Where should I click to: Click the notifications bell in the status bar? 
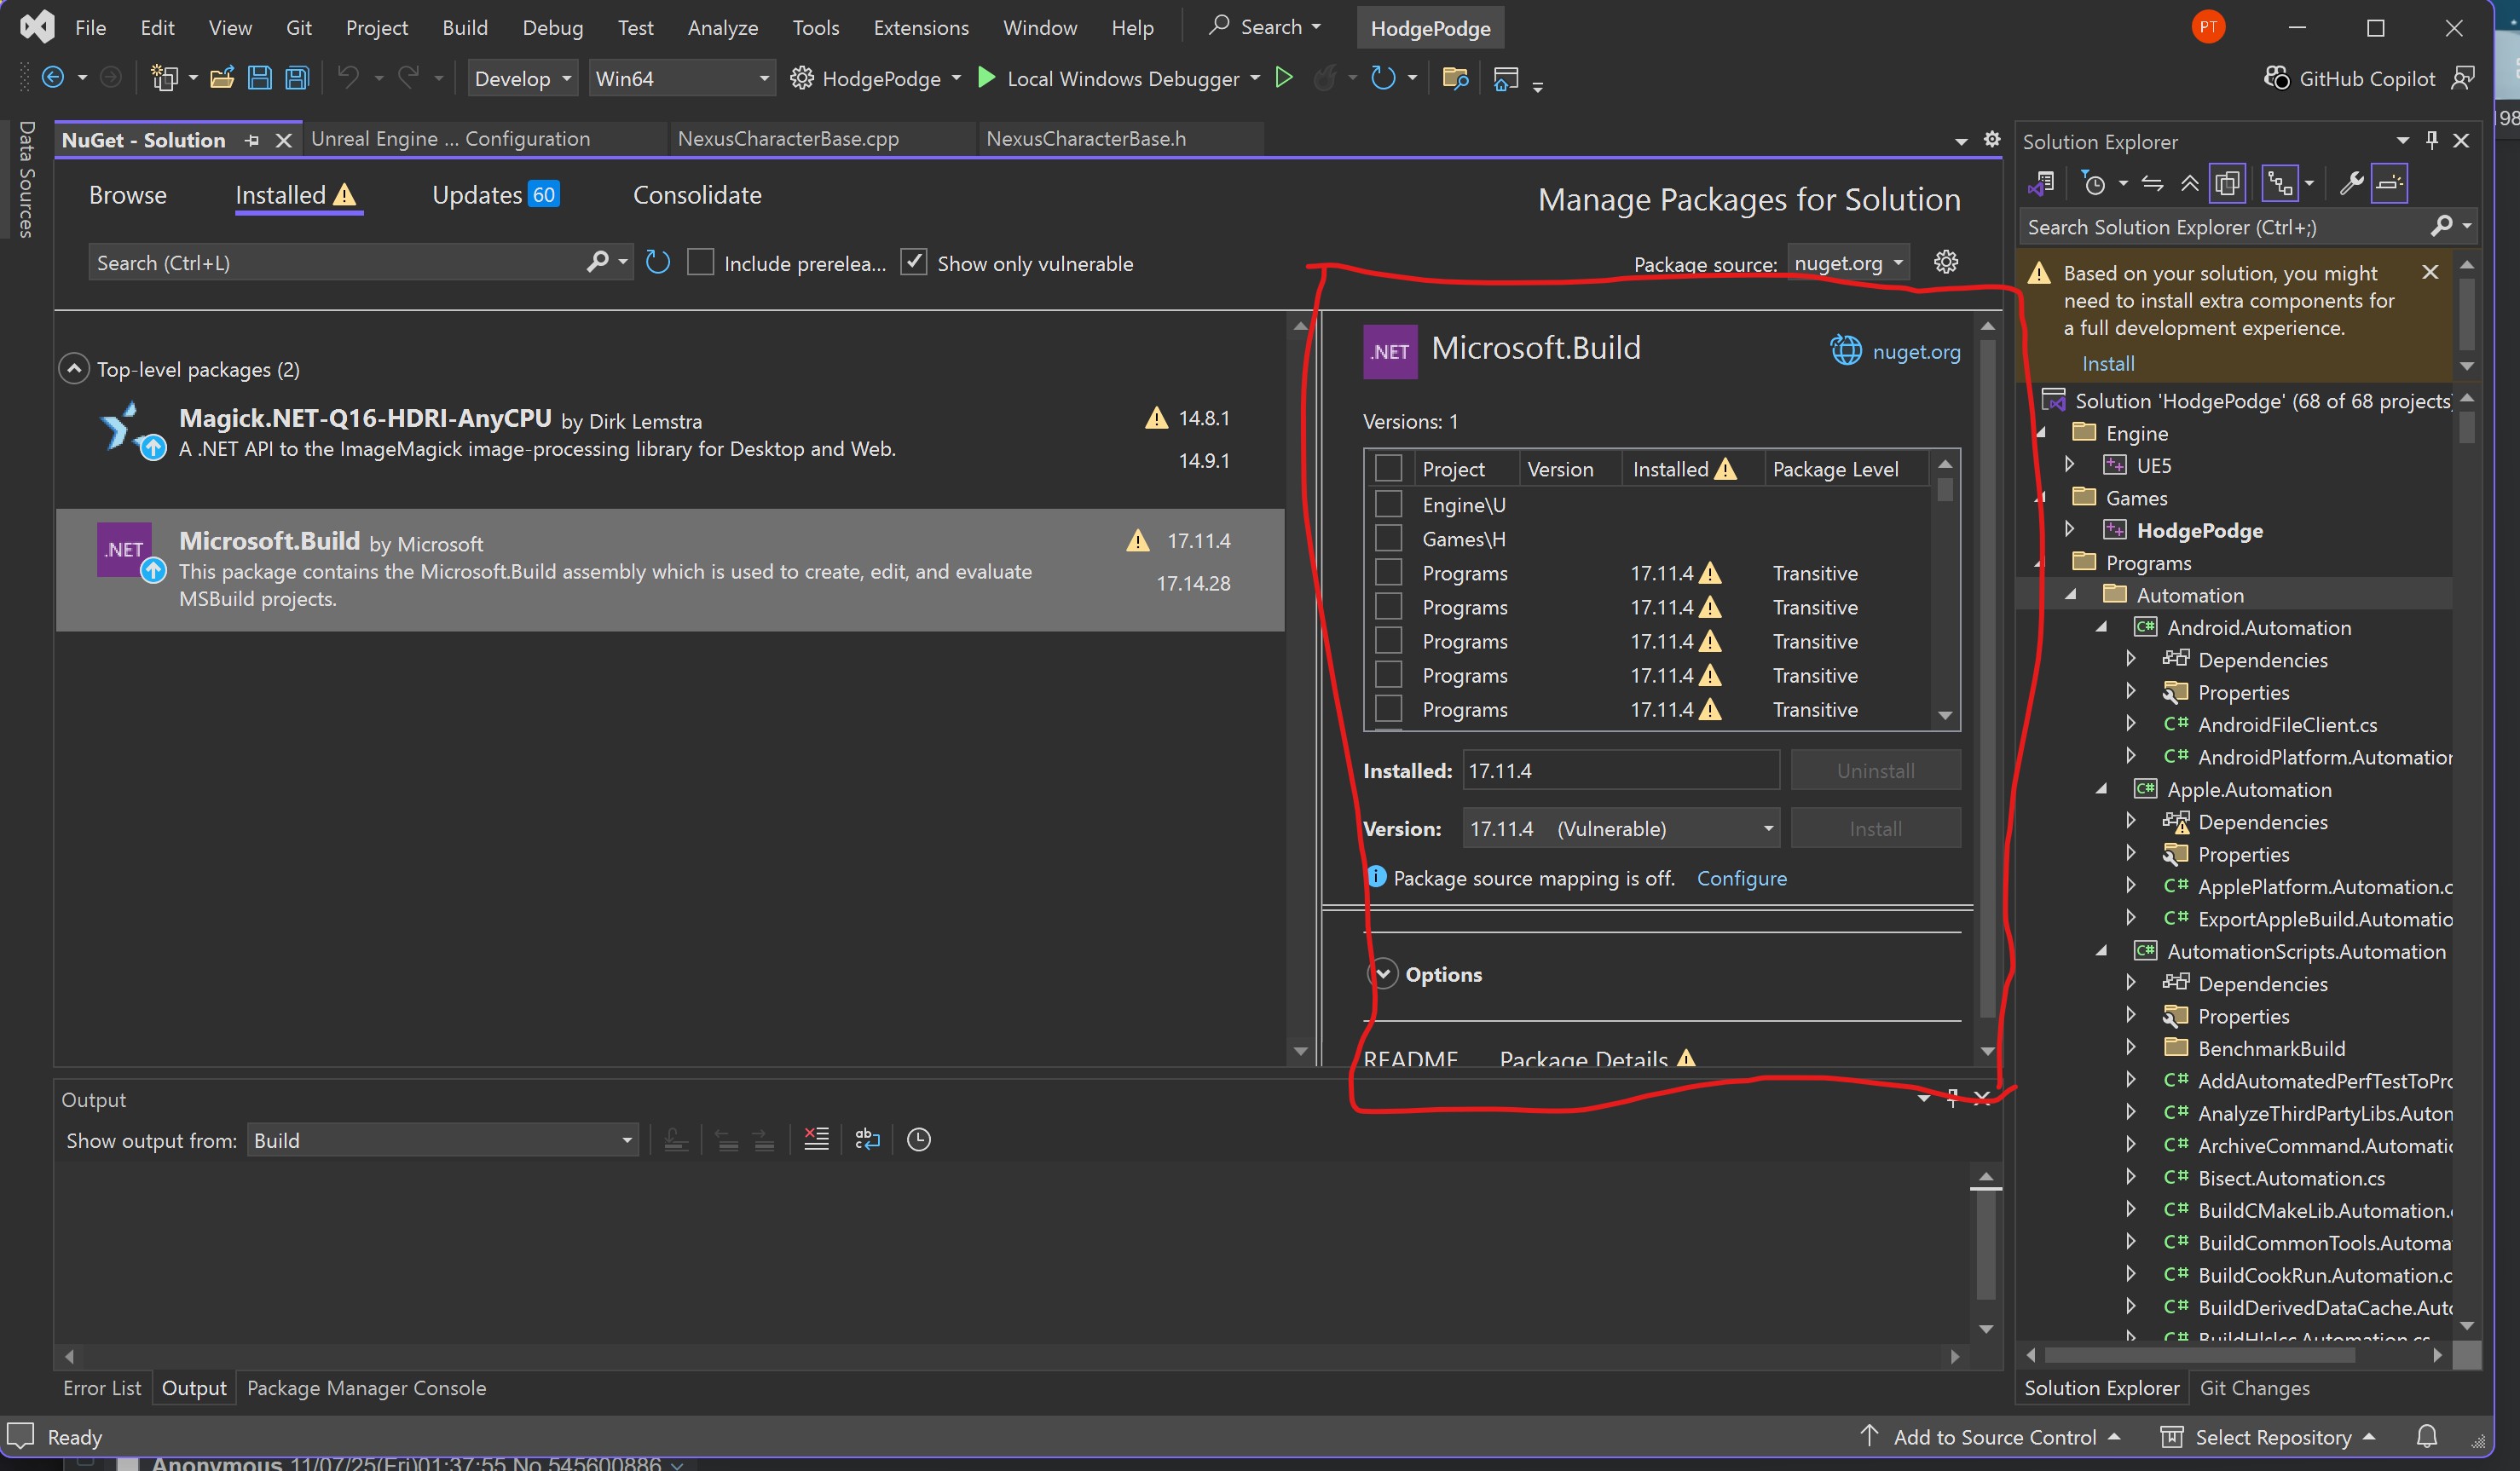(x=2426, y=1436)
